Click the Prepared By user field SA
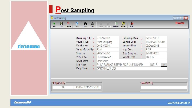This screenshot has width=192, height=108. pos(63,87)
